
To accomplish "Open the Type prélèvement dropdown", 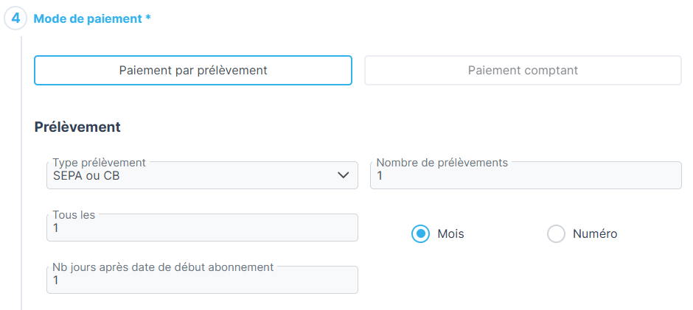I will tap(201, 176).
